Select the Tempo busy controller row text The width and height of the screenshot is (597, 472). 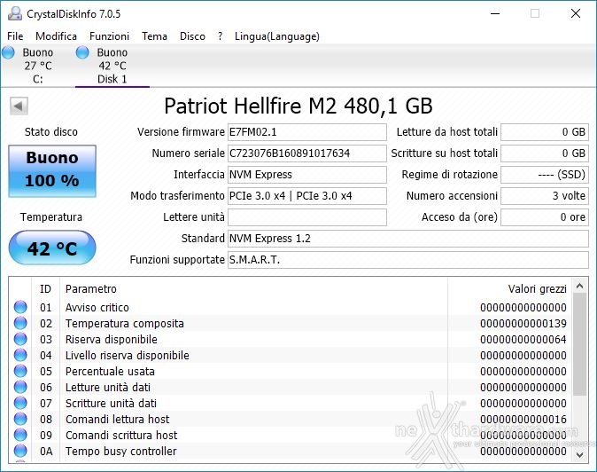coord(121,451)
